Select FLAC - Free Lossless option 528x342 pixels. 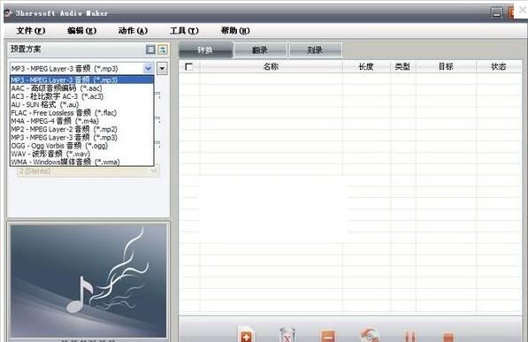tap(82, 113)
